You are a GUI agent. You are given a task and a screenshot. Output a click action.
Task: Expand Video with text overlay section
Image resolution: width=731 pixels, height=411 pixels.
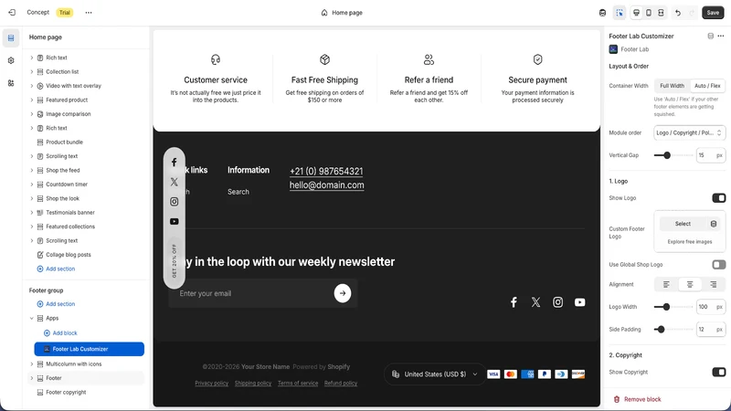tap(32, 86)
